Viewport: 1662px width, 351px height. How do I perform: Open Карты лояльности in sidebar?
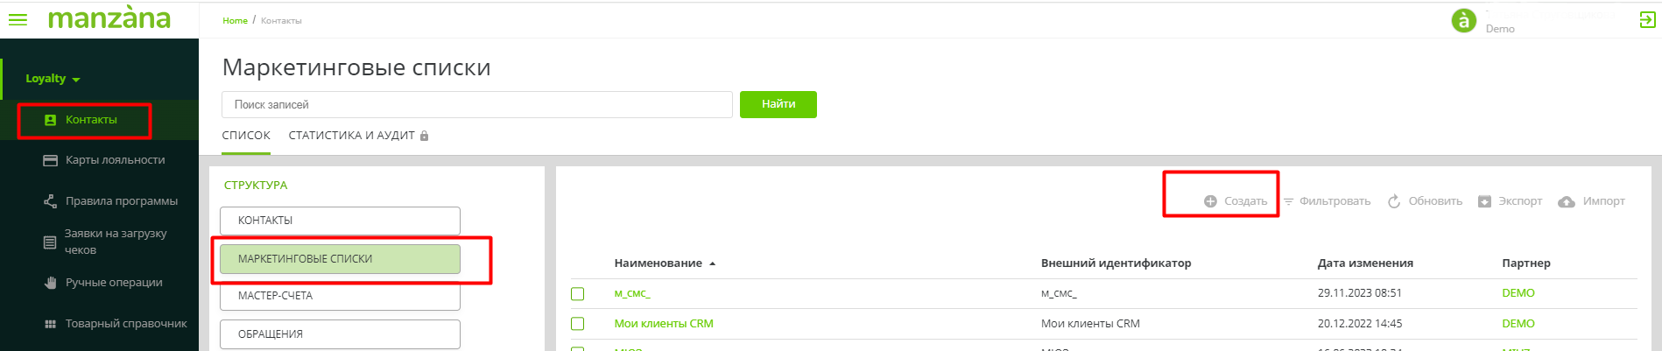click(115, 160)
